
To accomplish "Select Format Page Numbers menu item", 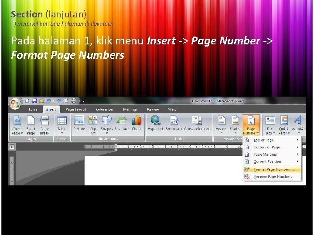I will 272,169.
